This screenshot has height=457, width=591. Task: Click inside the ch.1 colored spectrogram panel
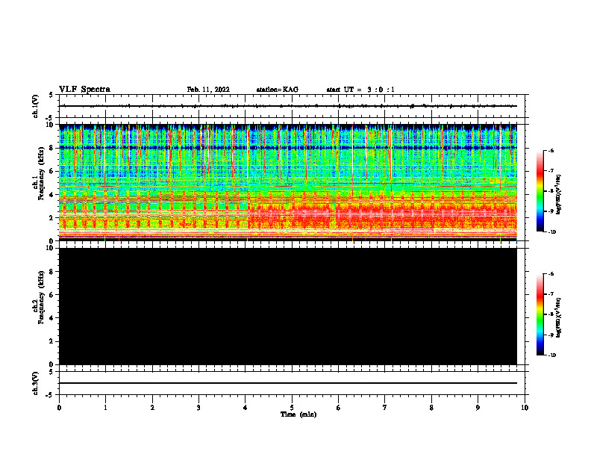(x=287, y=182)
